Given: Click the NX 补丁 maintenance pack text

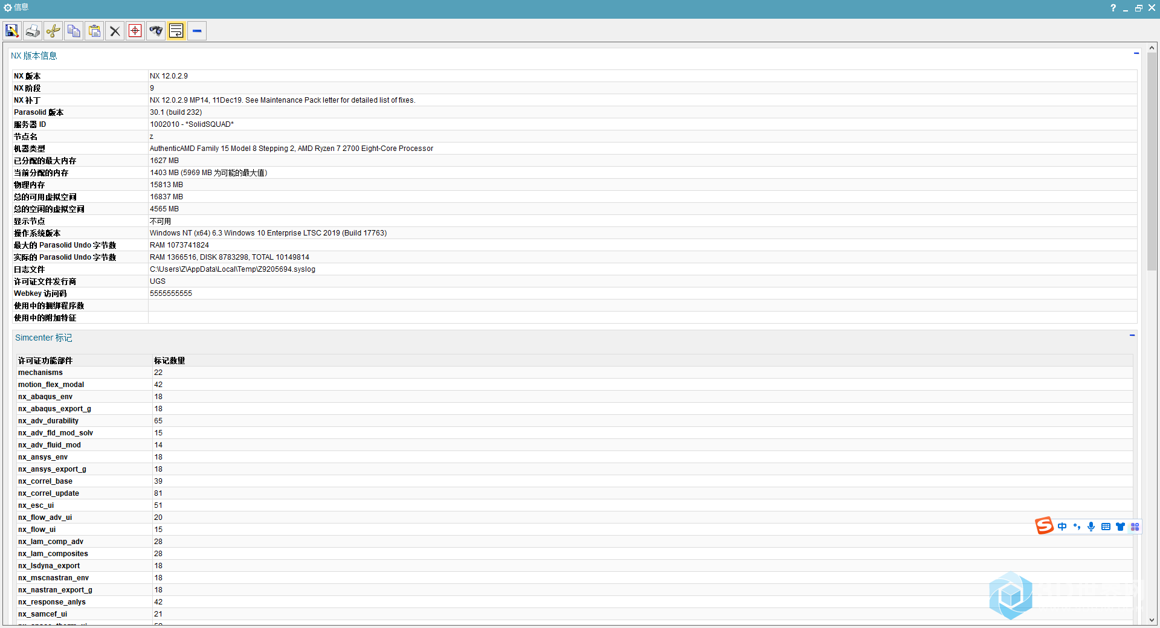Looking at the screenshot, I should [x=282, y=100].
